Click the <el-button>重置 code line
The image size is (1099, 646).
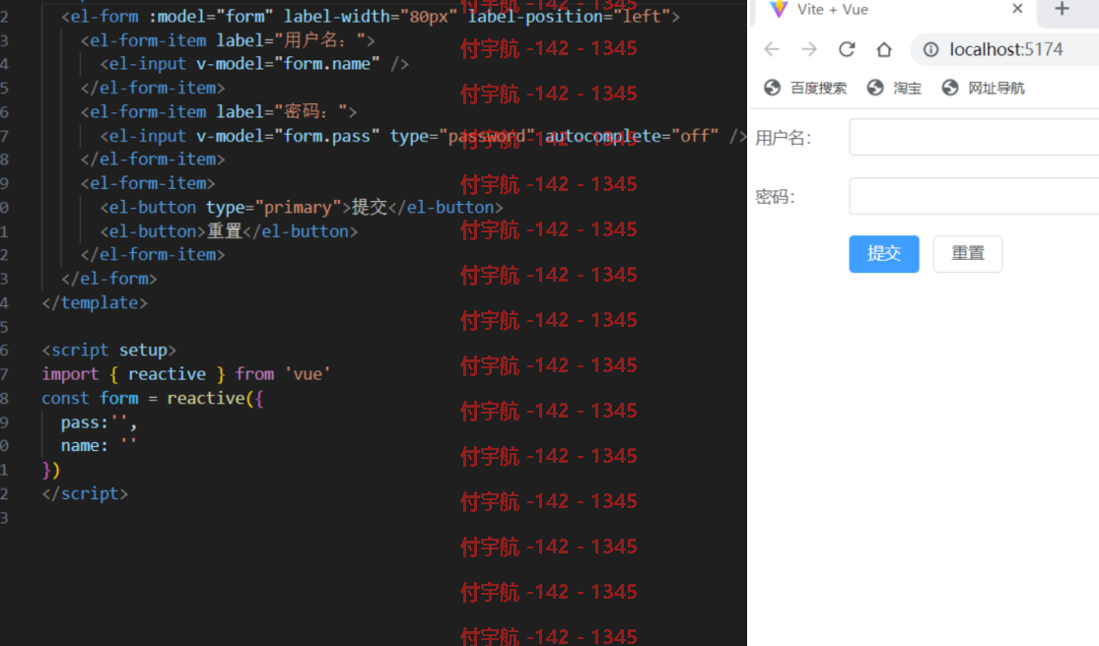tap(229, 231)
